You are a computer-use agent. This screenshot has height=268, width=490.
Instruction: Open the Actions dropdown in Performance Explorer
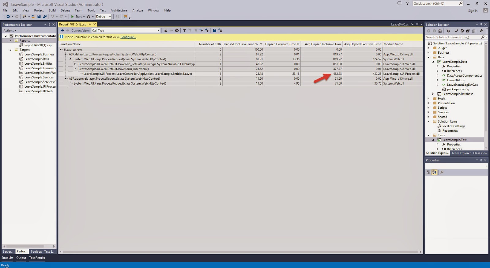[10, 31]
